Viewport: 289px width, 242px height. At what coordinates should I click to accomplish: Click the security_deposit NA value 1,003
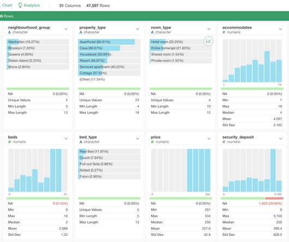tap(270, 203)
